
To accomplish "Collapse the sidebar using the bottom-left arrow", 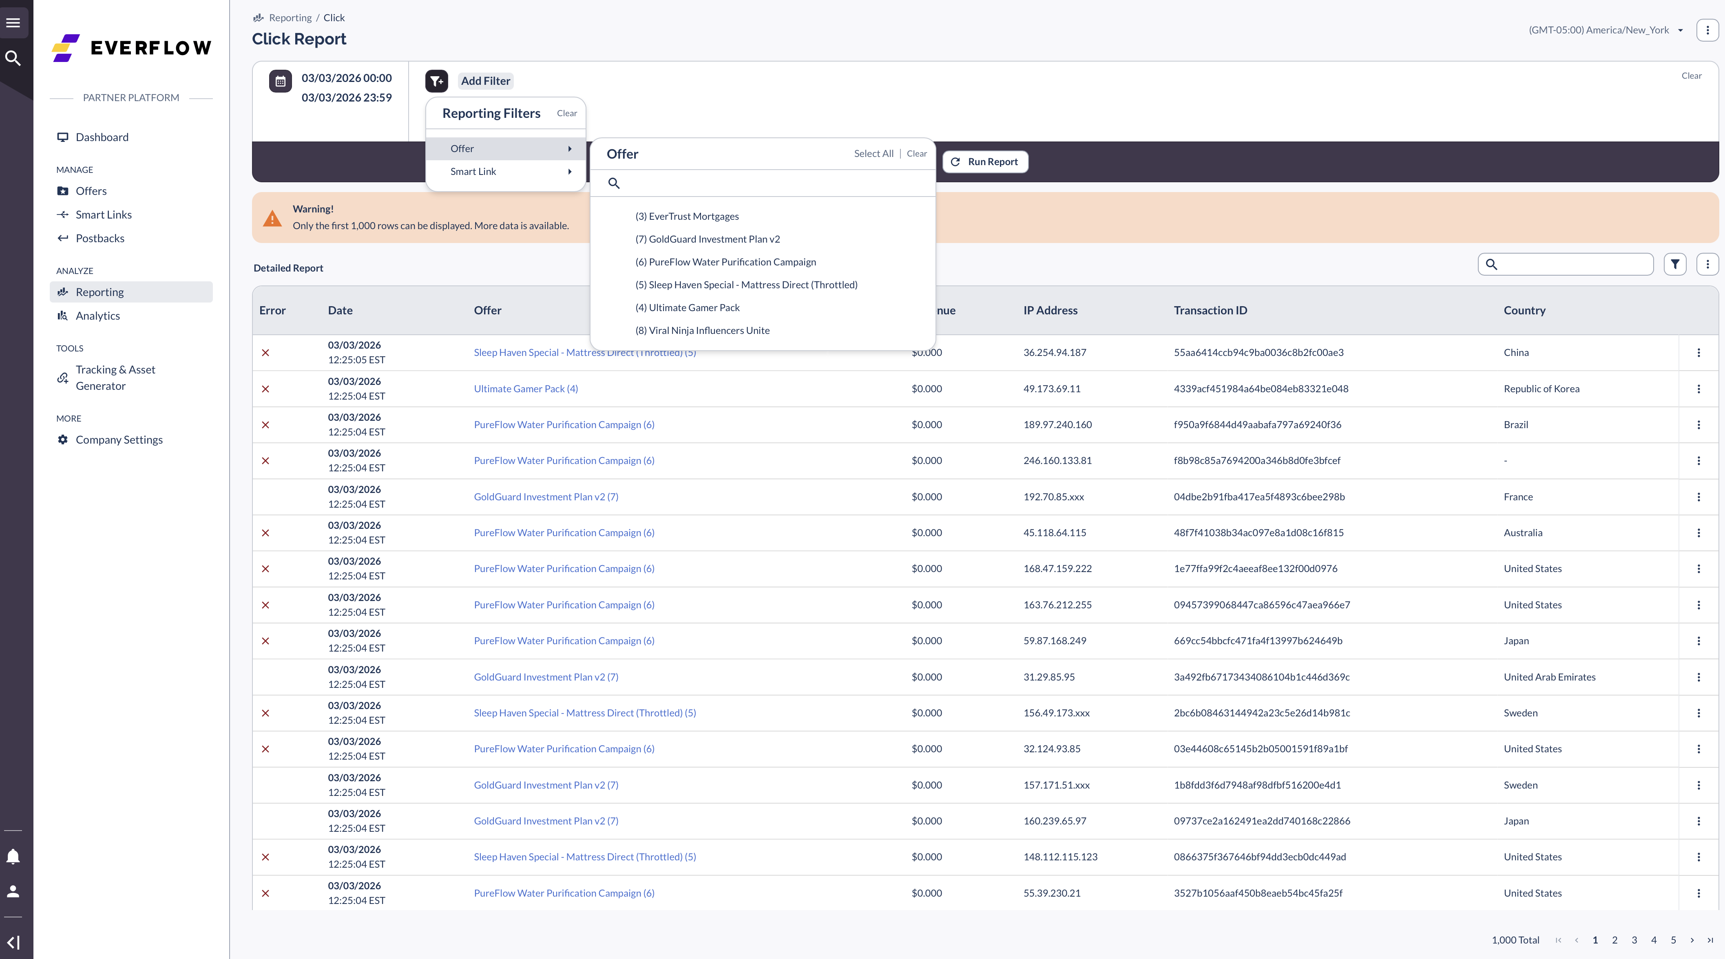I will click(x=13, y=941).
